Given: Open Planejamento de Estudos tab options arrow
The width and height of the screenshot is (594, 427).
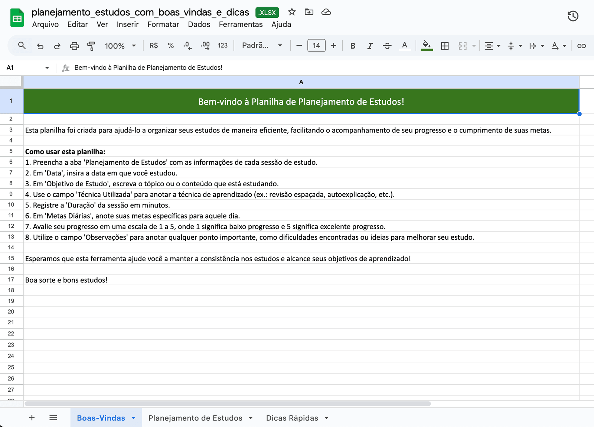Looking at the screenshot, I should [x=251, y=418].
